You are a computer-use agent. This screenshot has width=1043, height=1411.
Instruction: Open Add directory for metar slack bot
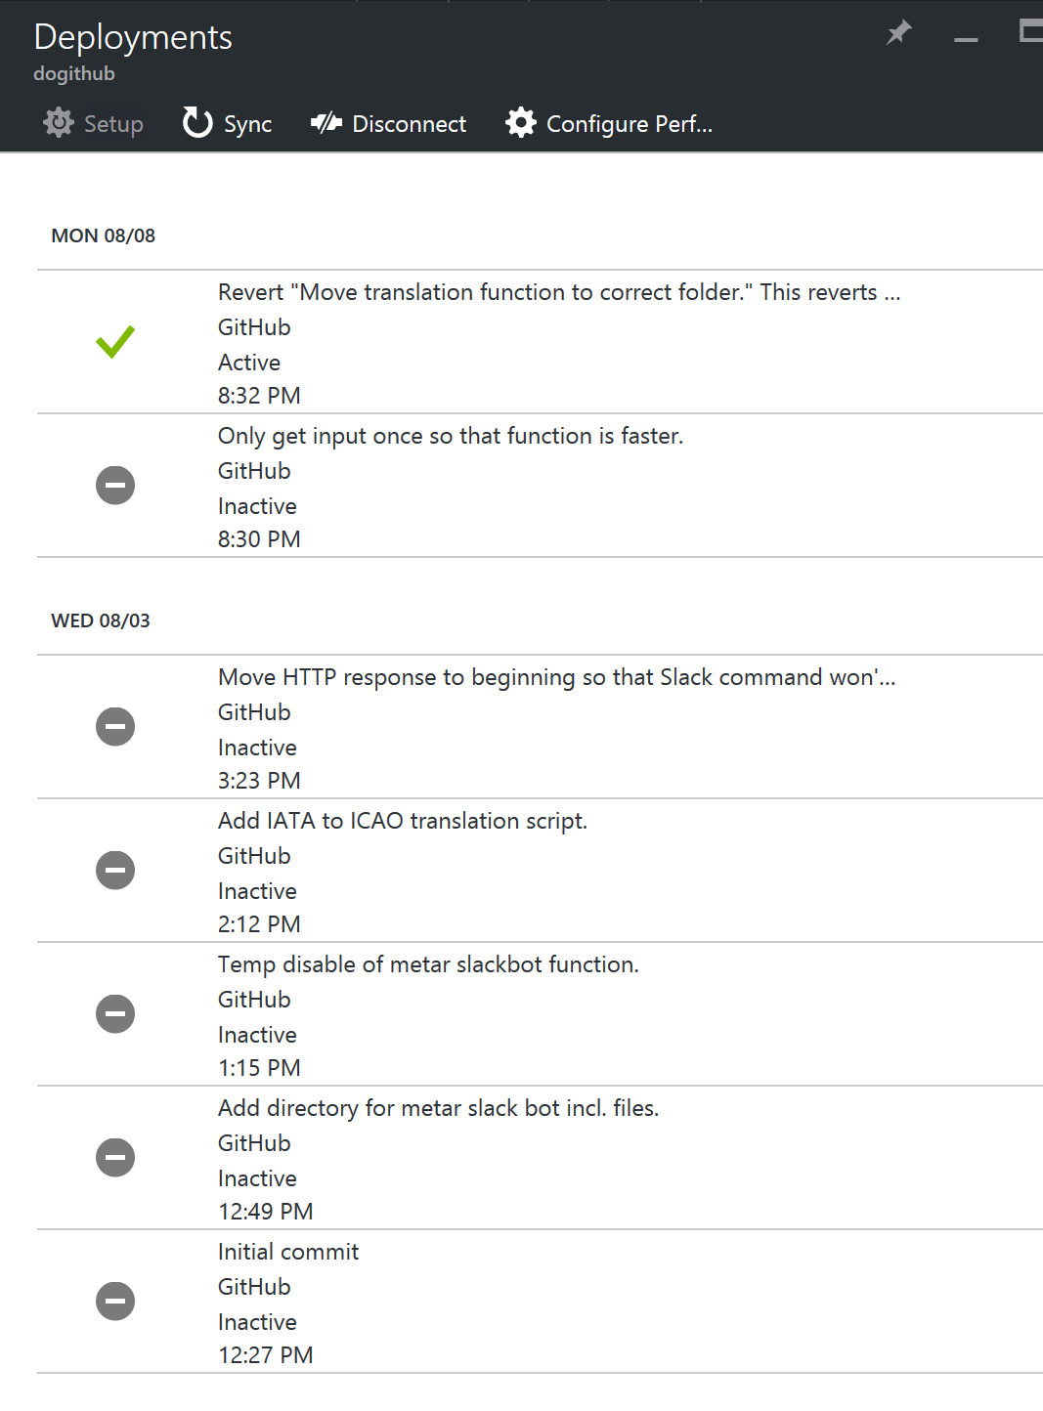coord(540,1158)
